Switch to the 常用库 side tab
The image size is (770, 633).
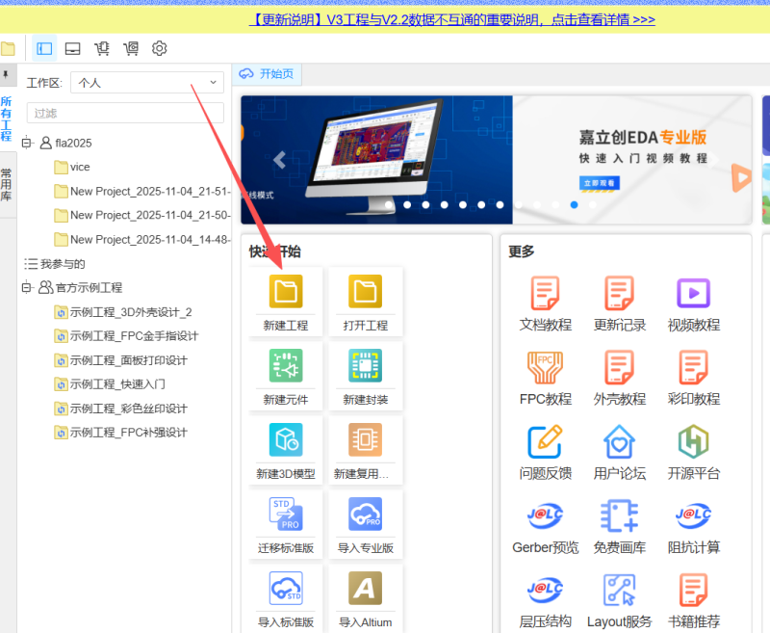coord(7,183)
